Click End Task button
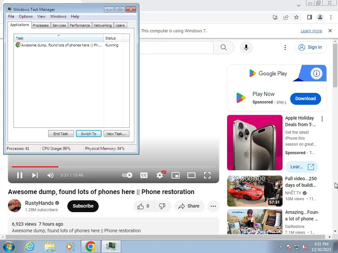338x253 pixels. 61,134
